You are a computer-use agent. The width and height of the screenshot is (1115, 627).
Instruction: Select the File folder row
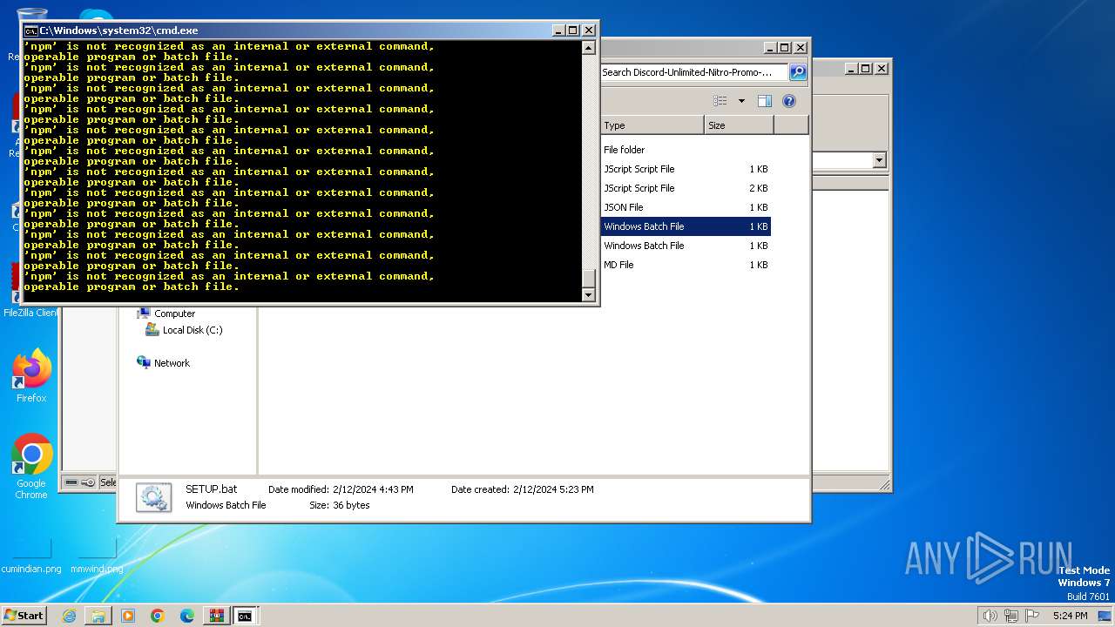pos(686,150)
